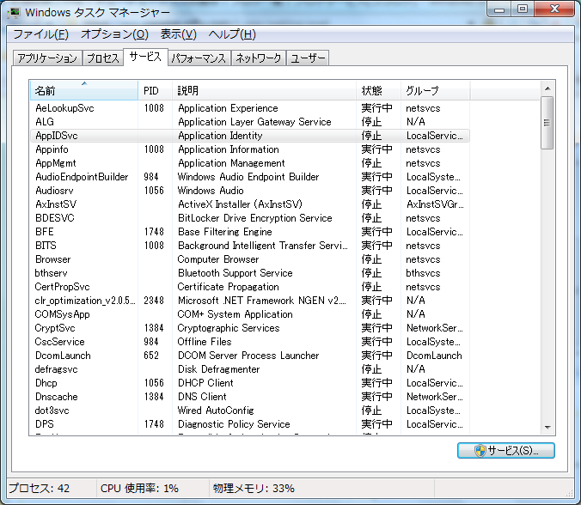Click the Task Manager title bar icon
The image size is (581, 505).
coord(14,13)
